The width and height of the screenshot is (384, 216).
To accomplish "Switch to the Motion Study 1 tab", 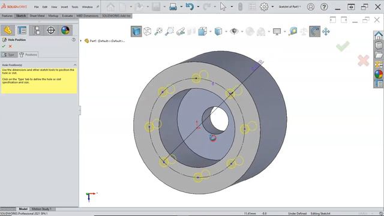I will tap(41, 209).
